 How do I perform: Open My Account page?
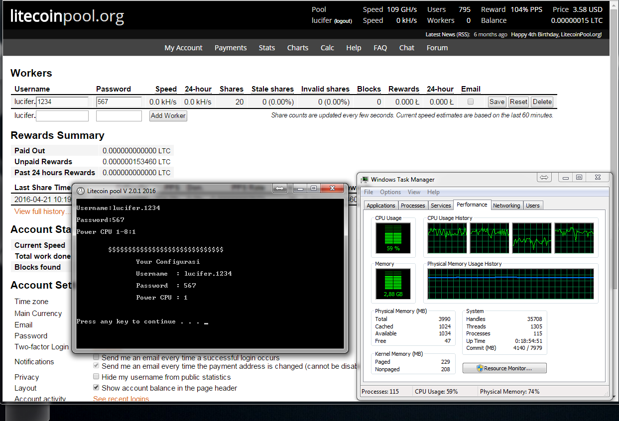coord(183,48)
